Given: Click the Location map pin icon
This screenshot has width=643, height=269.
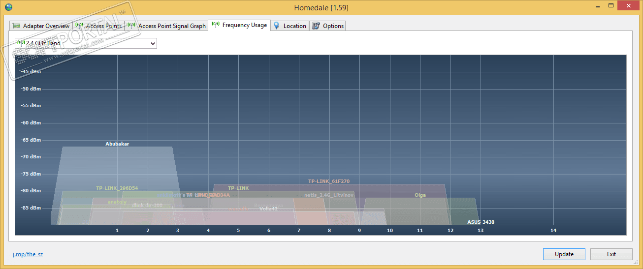Looking at the screenshot, I should [x=277, y=26].
